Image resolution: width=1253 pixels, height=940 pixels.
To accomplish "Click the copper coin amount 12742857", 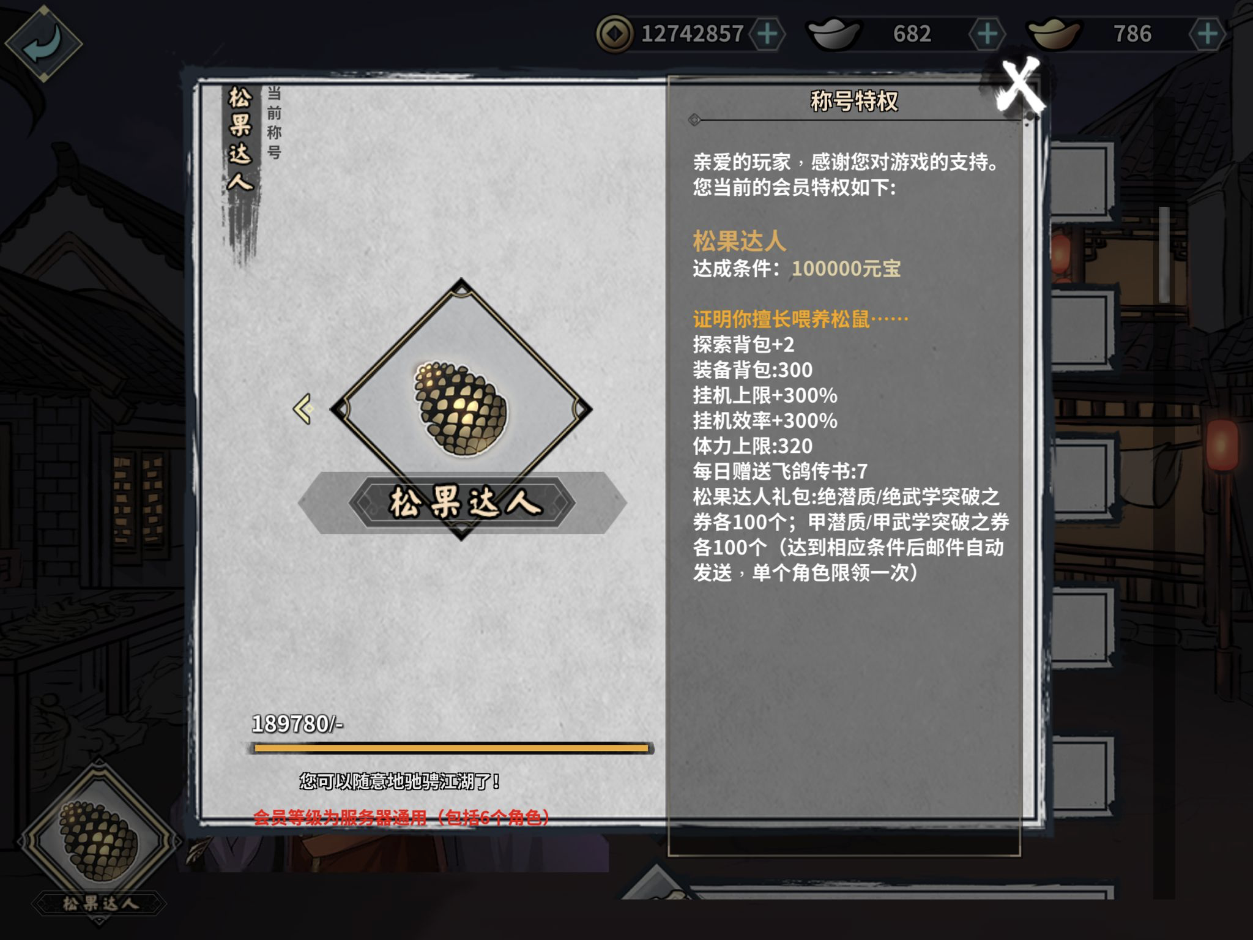I will click(x=692, y=34).
